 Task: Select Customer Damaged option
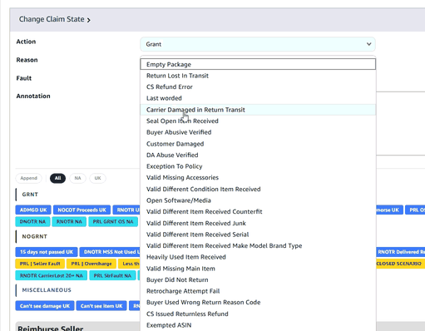coord(258,144)
